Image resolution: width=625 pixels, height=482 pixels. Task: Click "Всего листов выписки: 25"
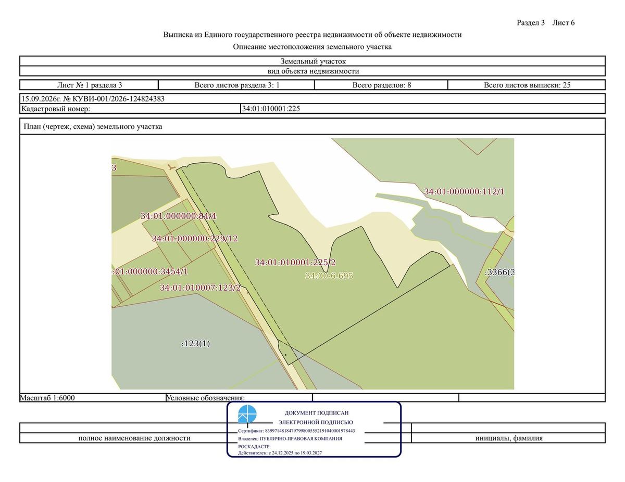tap(527, 85)
